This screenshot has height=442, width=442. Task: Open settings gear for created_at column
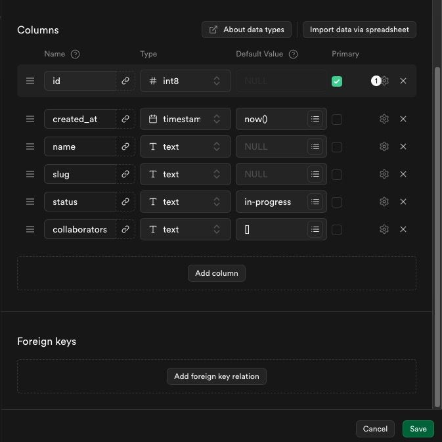[384, 119]
